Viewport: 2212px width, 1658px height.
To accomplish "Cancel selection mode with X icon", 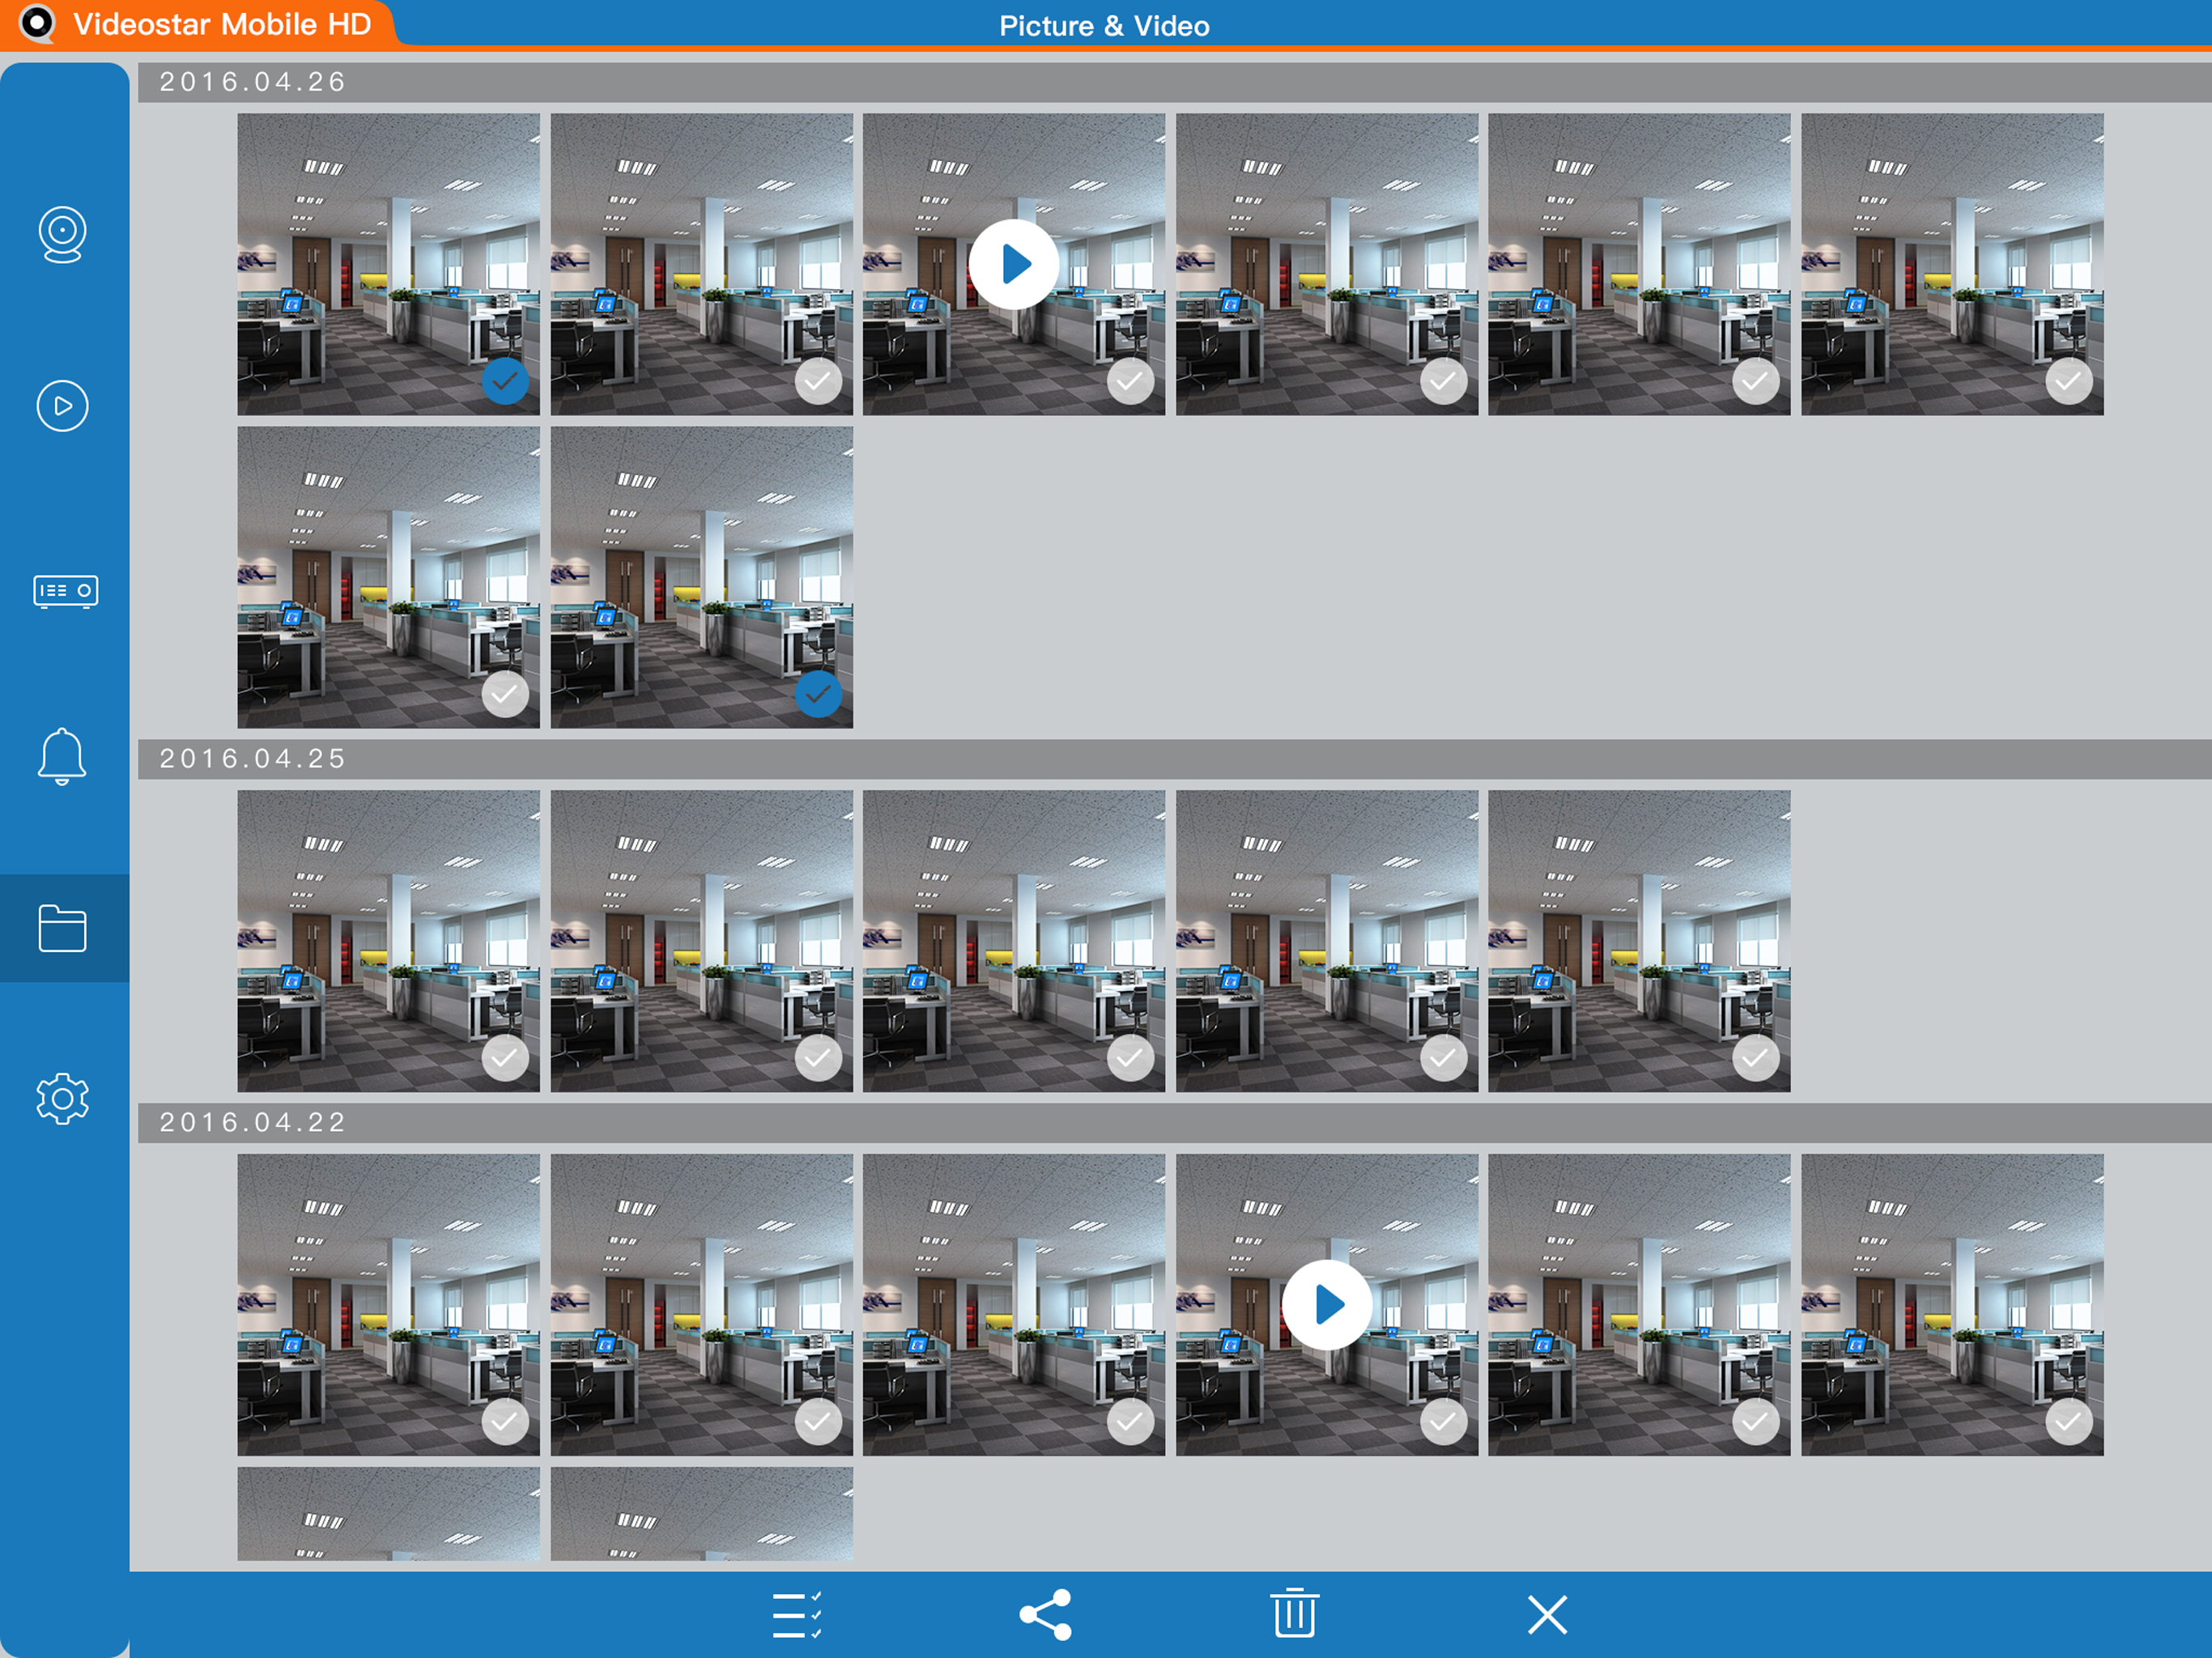I will (1547, 1614).
